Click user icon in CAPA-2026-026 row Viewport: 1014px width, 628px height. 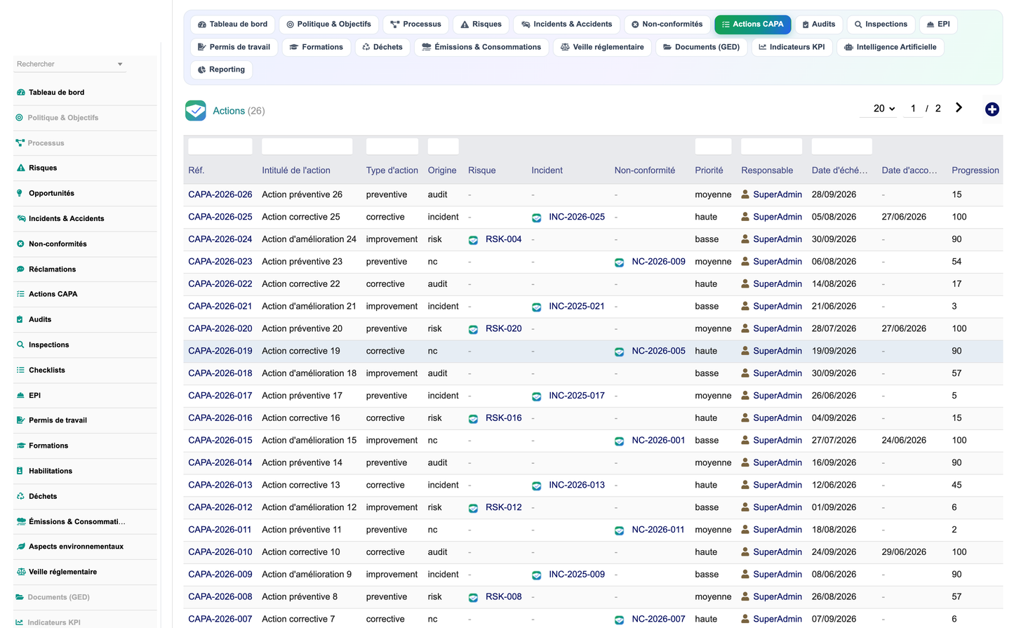pos(745,194)
